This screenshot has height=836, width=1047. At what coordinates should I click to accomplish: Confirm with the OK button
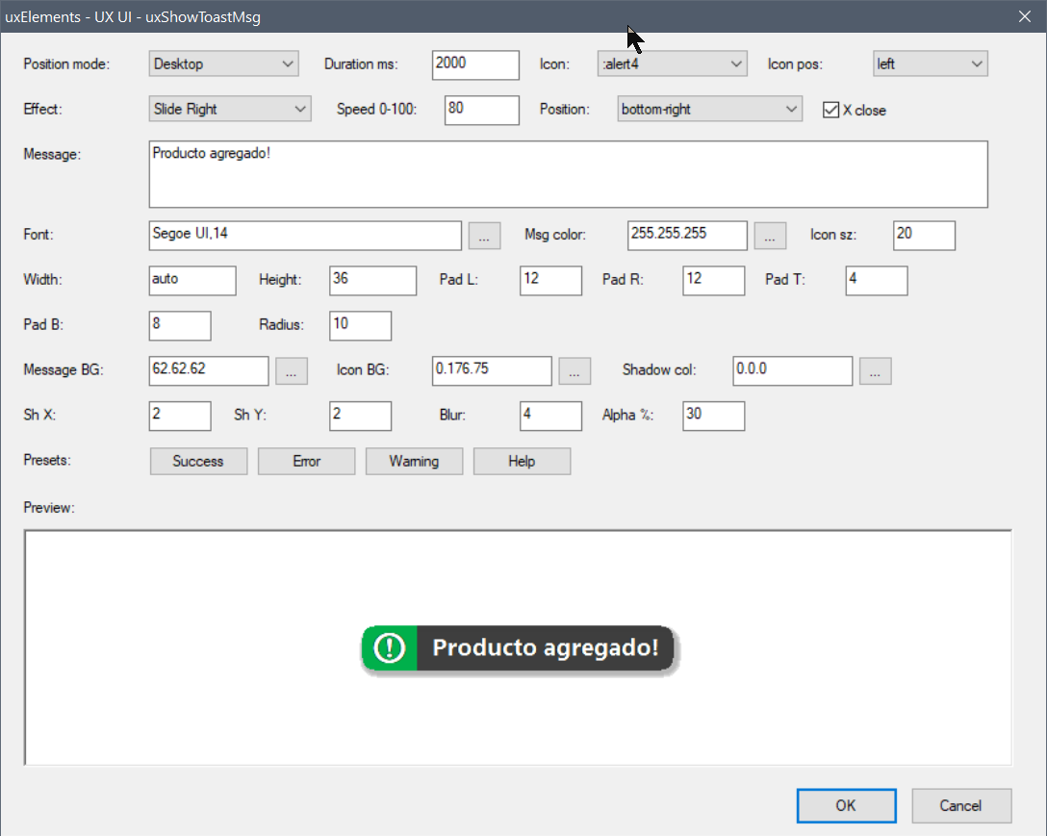pos(846,806)
